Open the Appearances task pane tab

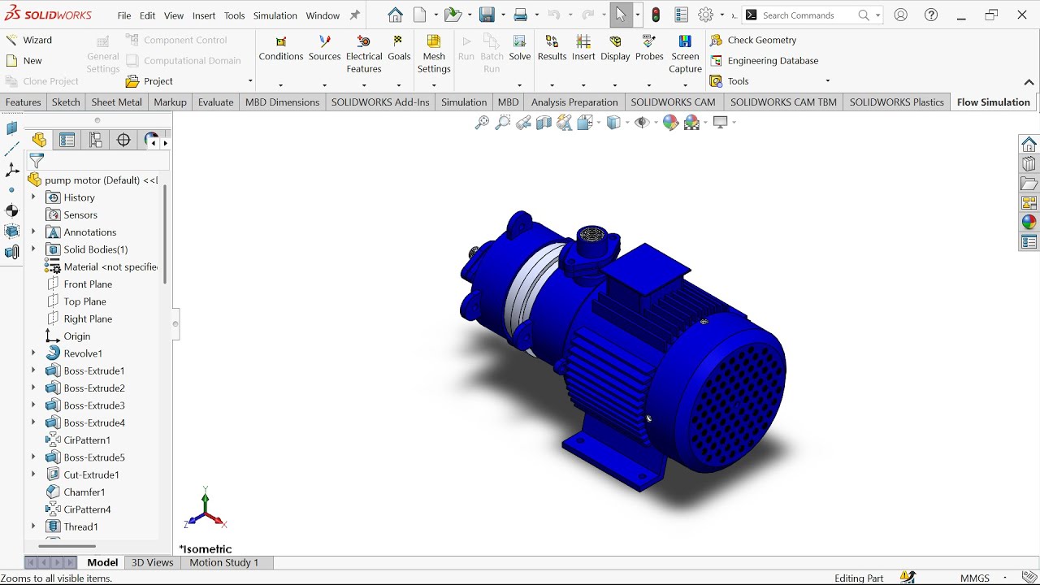(1029, 222)
